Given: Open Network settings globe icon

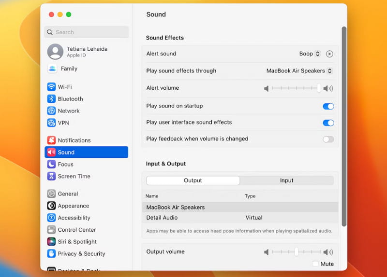Looking at the screenshot, I should click(x=51, y=111).
